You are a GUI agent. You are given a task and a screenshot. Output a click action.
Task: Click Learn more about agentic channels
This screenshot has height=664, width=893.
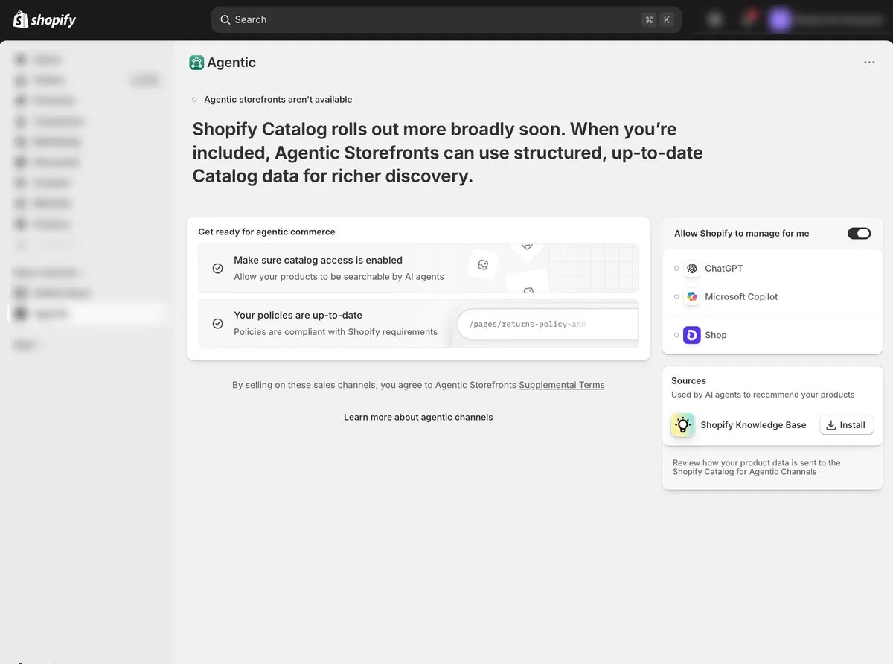[418, 417]
